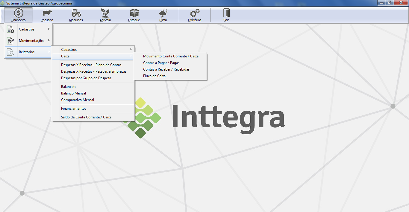Click the Clima toolbar label
The height and width of the screenshot is (212, 409).
(x=163, y=20)
